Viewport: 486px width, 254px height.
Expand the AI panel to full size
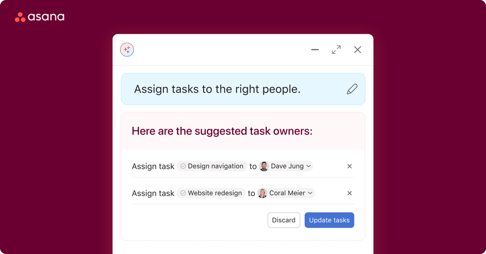pos(336,50)
